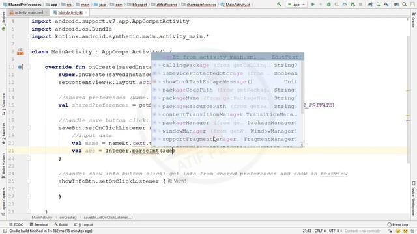Open Project Structure folder icon

click(x=396, y=5)
